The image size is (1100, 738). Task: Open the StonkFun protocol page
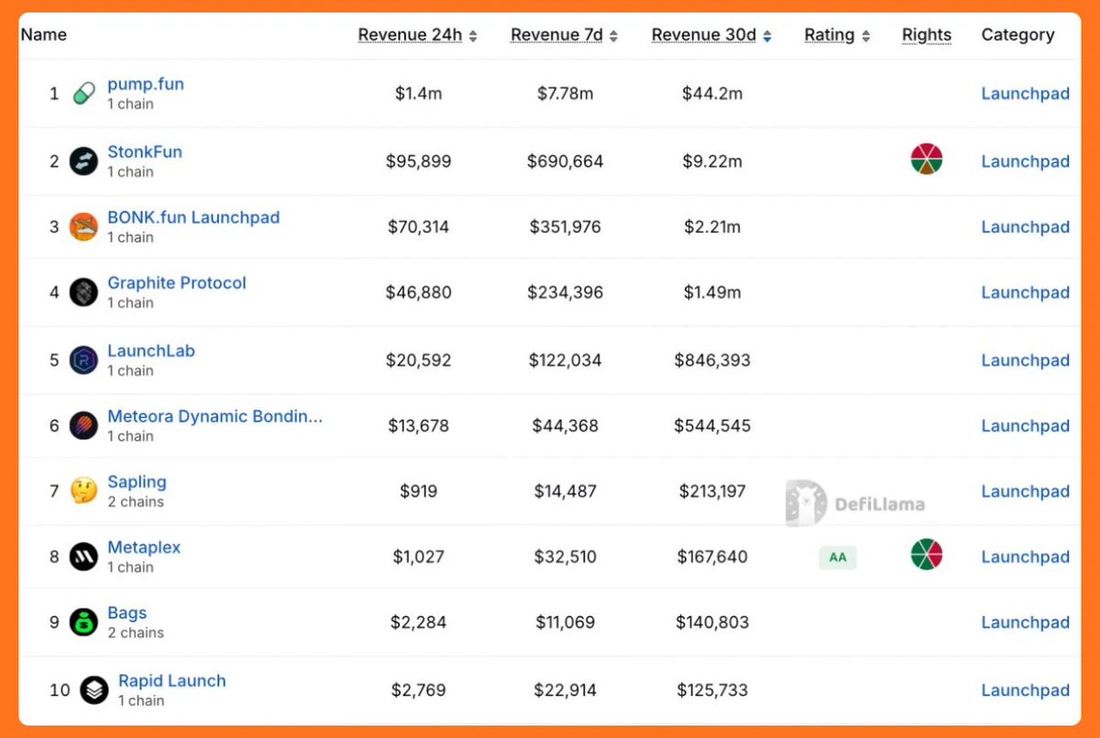(145, 152)
